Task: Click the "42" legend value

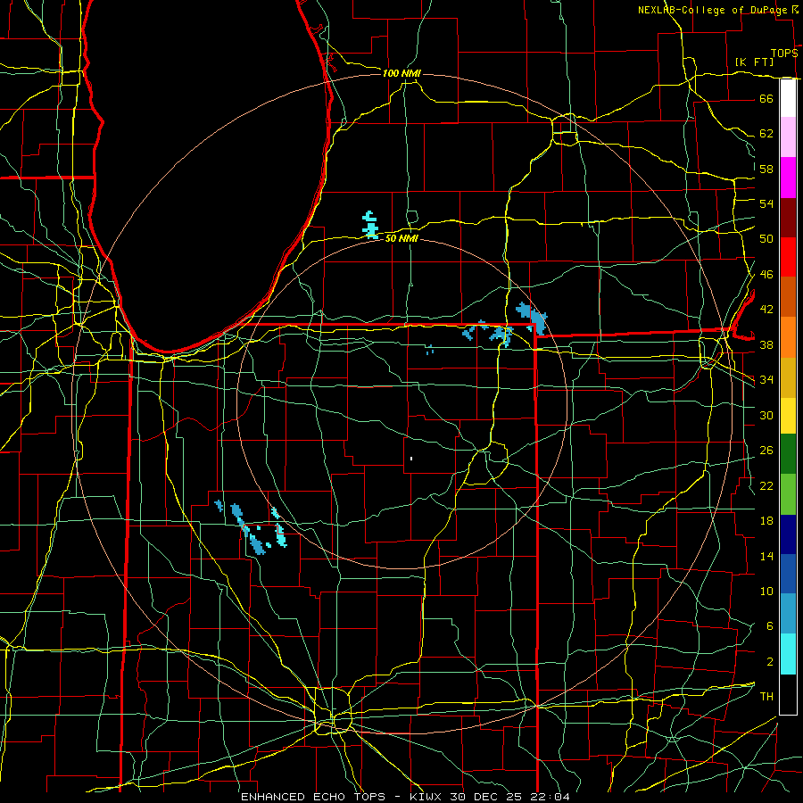Action: [x=766, y=310]
